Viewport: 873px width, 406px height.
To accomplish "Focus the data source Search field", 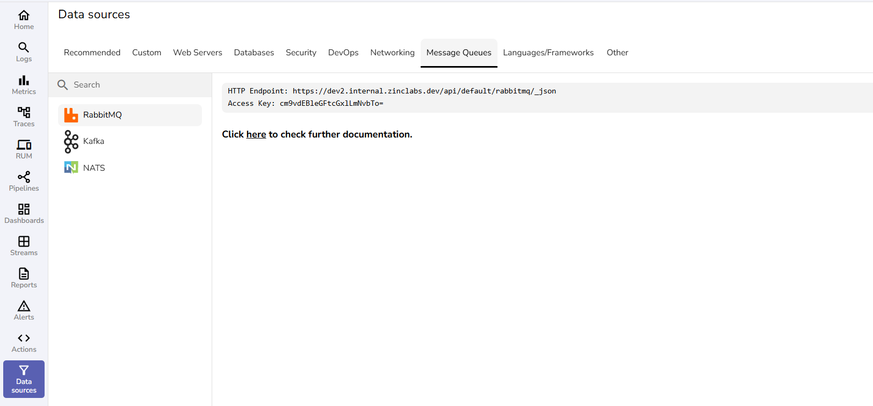I will (134, 85).
